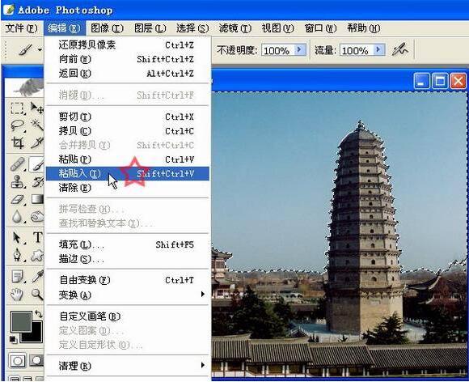Choose 描边(S)... menu item
The image size is (469, 382).
pos(128,259)
